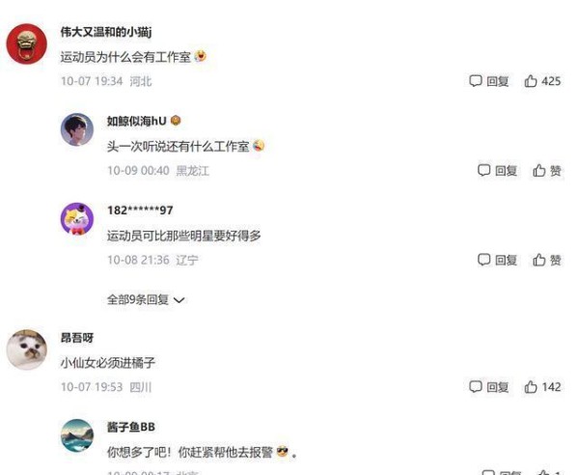Open username 如鲸似海hU profile
579x475 pixels.
[x=137, y=121]
